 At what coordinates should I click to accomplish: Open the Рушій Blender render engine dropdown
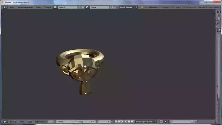128,7
